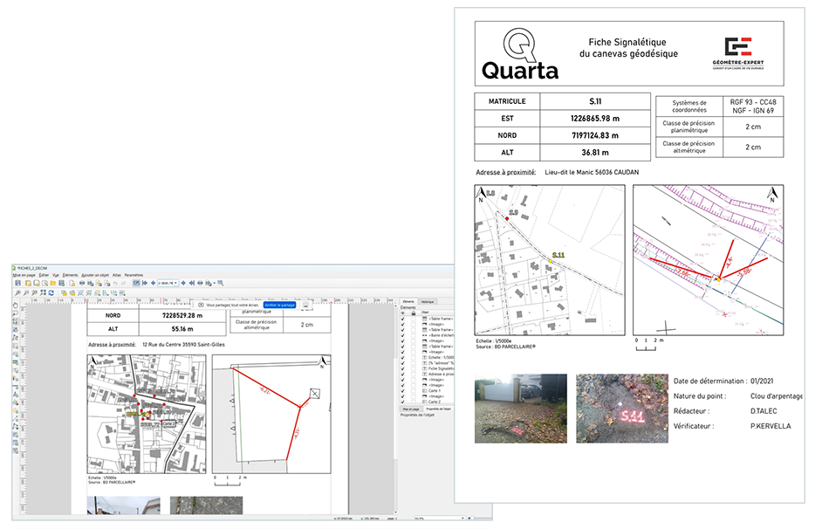Click 1226865.98 m EST value
This screenshot has width=829, height=529.
[595, 119]
